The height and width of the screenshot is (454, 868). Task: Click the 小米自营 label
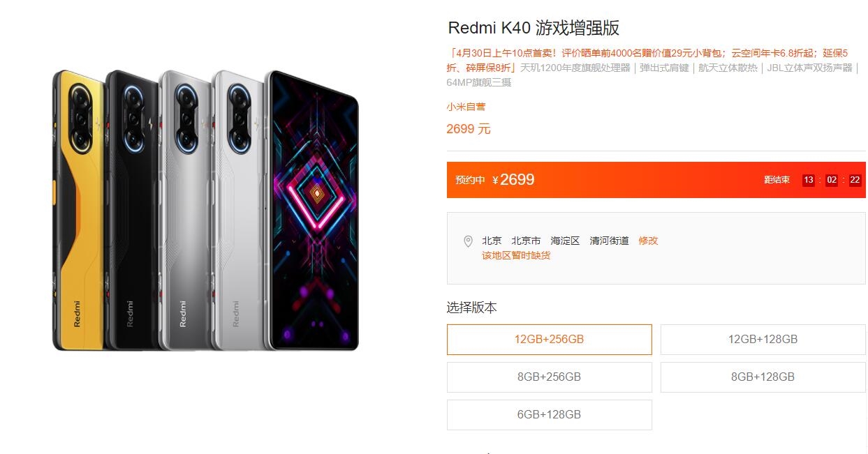tap(466, 107)
